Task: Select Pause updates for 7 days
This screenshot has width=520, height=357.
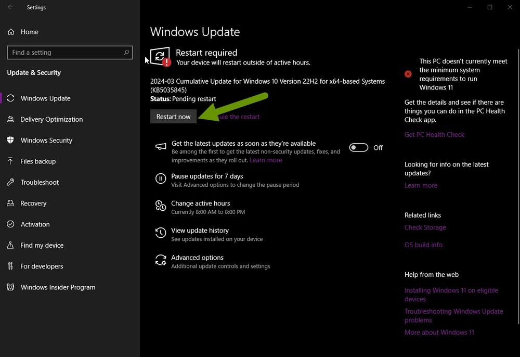Action: pos(207,176)
